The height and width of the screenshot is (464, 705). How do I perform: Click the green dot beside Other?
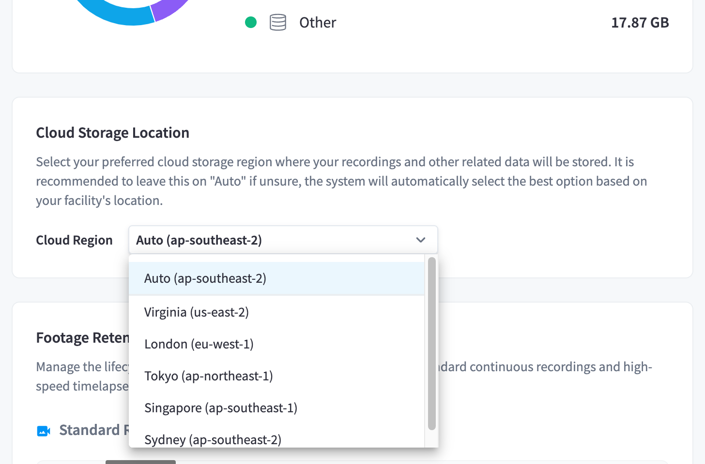[251, 22]
